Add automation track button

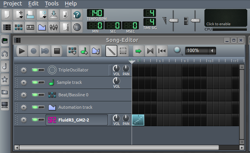click(x=96, y=51)
